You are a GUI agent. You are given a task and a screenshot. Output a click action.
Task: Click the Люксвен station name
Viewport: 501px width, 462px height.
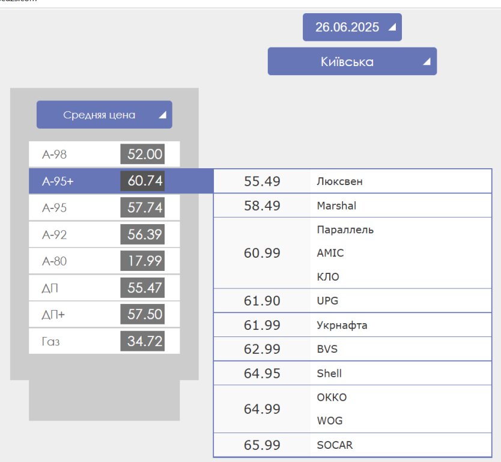tap(339, 181)
